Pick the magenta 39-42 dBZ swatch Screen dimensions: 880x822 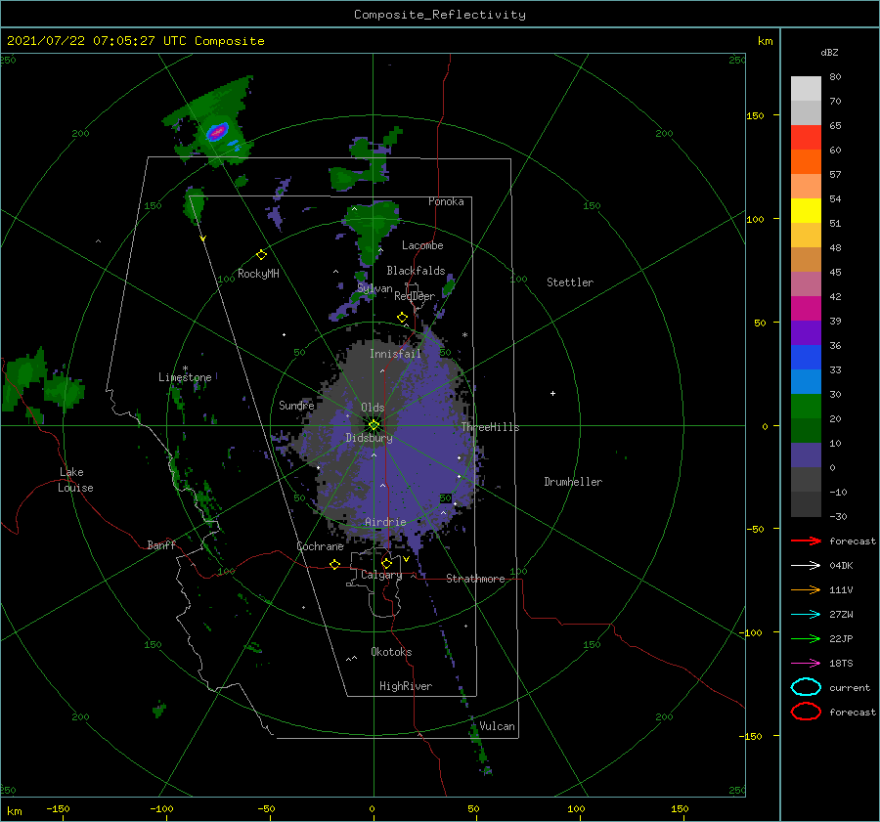point(806,309)
